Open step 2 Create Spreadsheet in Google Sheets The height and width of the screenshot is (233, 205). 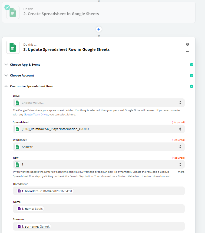point(98,12)
